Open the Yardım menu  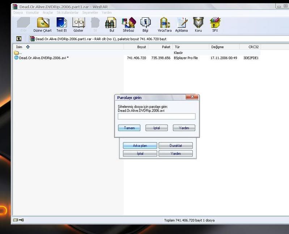(107, 13)
